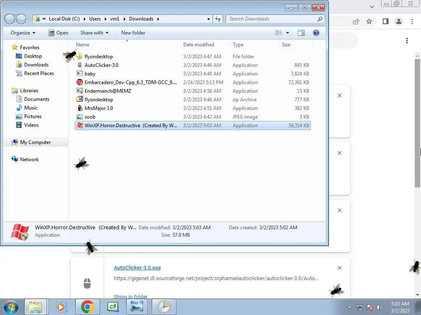Create a New folder
The image size is (421, 315).
coord(133,33)
